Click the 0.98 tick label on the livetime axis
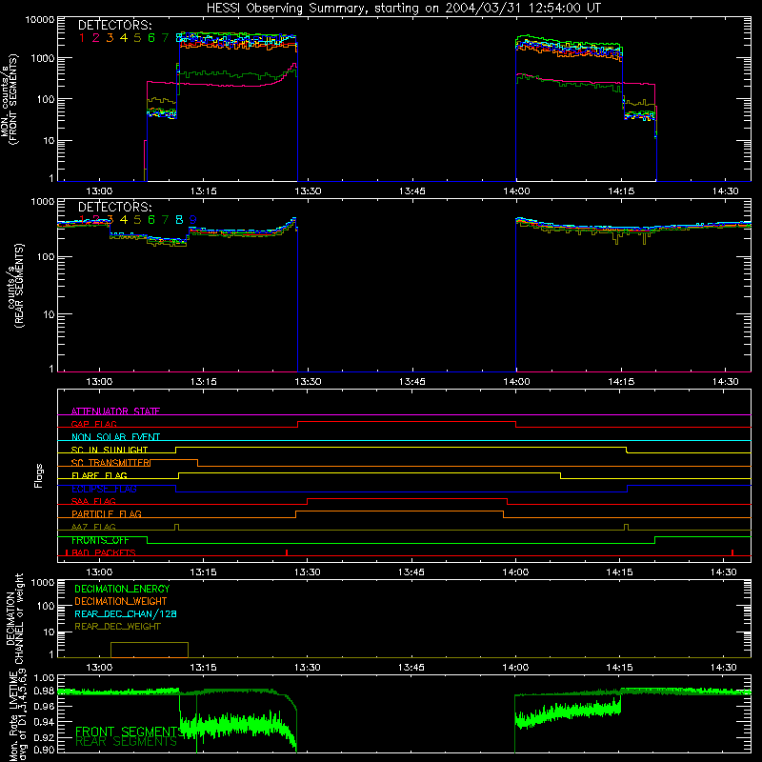 (x=44, y=692)
